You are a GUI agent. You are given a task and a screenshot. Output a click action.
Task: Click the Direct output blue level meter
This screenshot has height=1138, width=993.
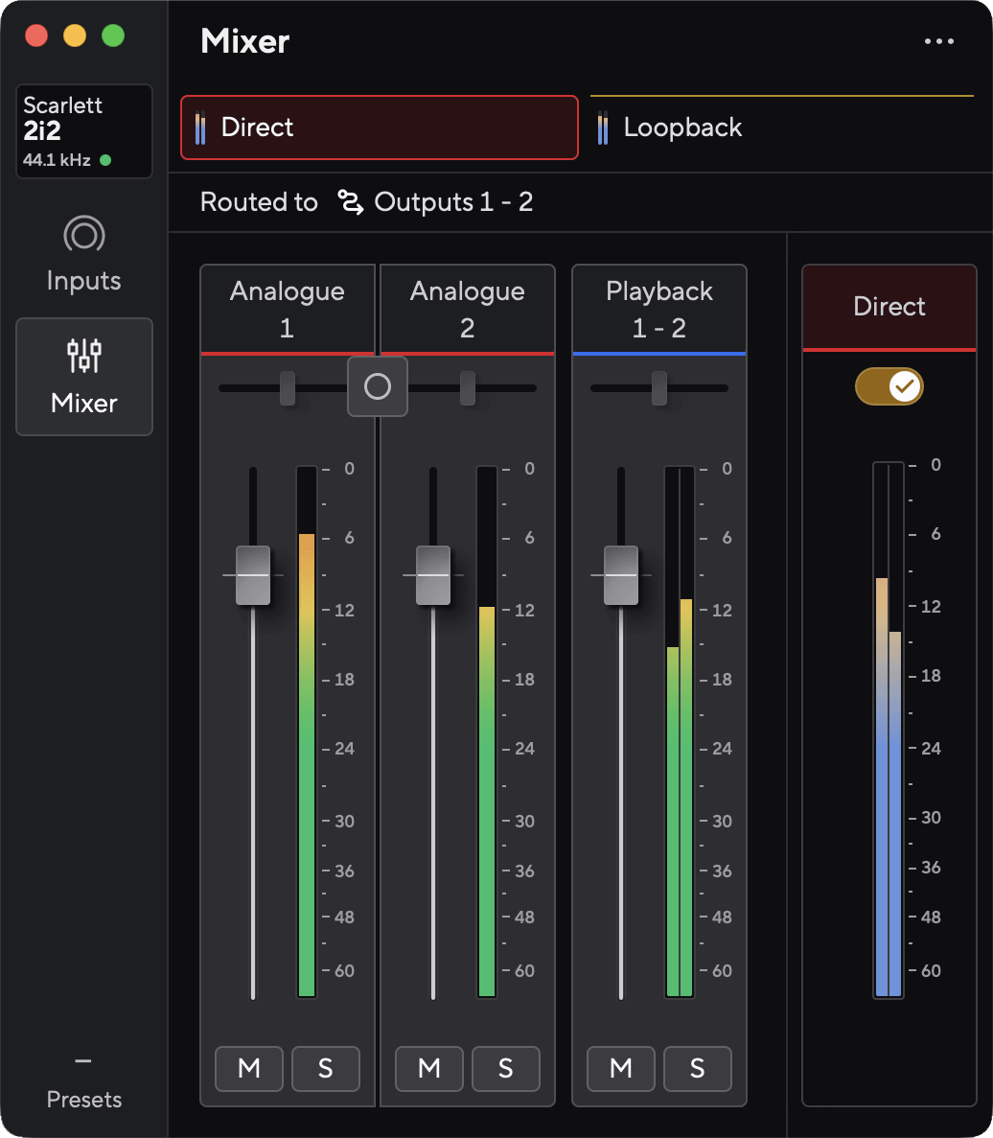(x=889, y=731)
